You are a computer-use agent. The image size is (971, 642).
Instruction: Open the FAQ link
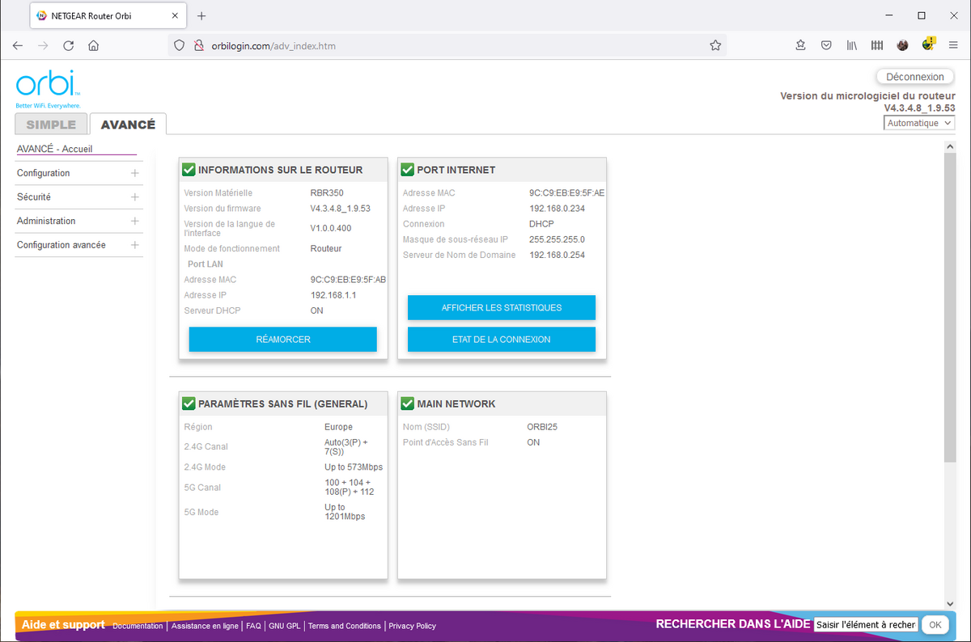[x=253, y=626]
